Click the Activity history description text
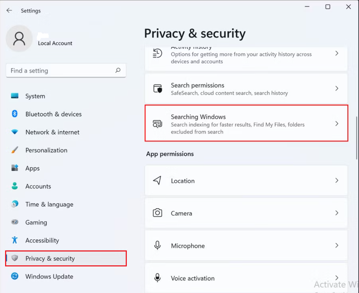Image resolution: width=359 pixels, height=293 pixels. pyautogui.click(x=241, y=58)
